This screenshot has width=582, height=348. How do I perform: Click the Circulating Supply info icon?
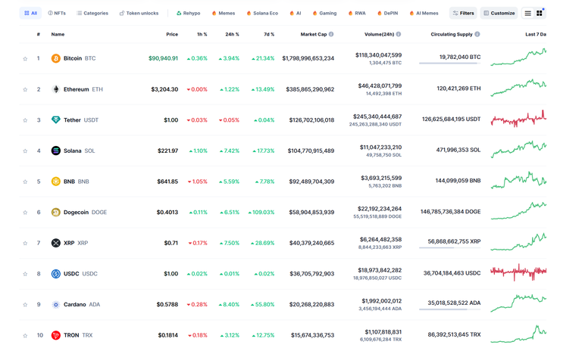477,35
